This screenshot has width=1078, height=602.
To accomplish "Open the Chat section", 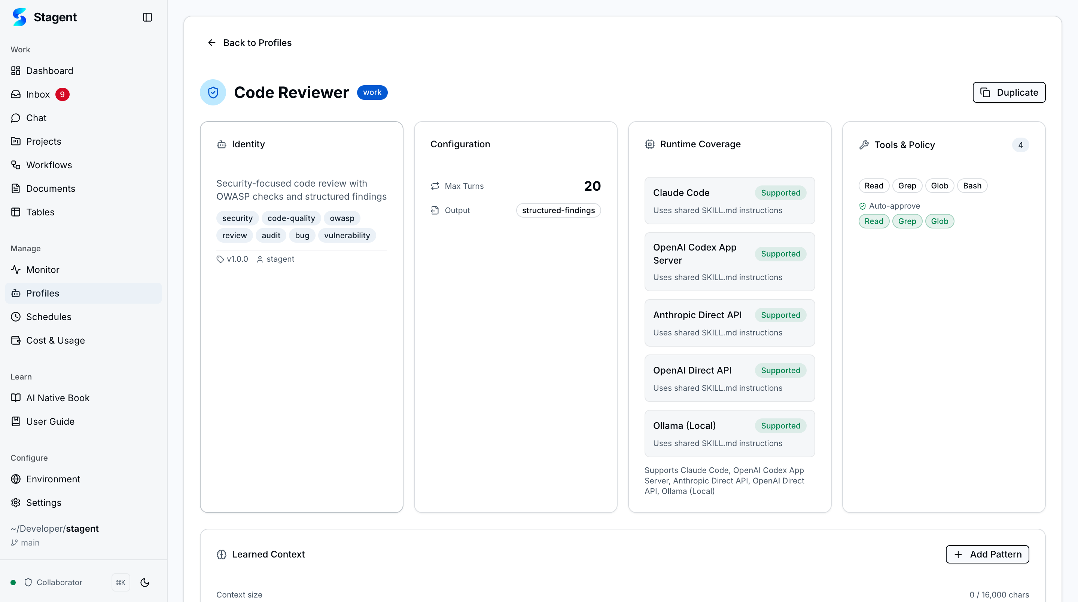I will point(36,117).
